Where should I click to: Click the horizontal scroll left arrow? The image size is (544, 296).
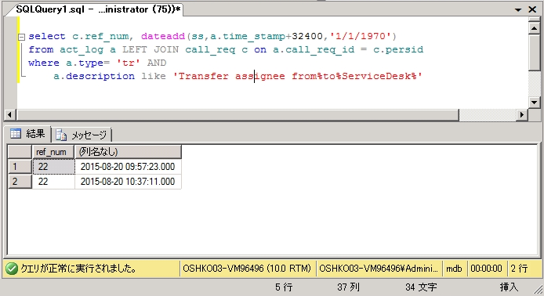click(x=9, y=115)
